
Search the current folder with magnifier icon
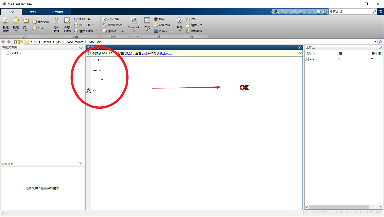point(380,42)
